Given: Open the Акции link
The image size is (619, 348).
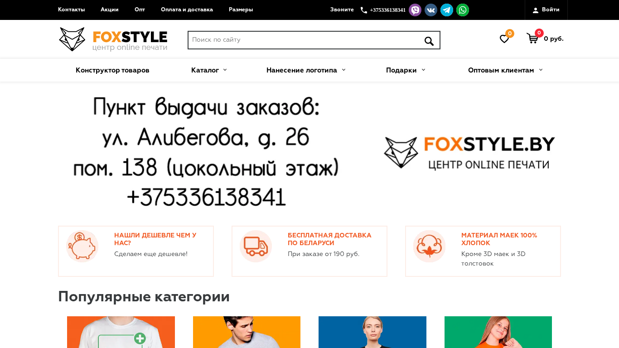Looking at the screenshot, I should pyautogui.click(x=110, y=10).
